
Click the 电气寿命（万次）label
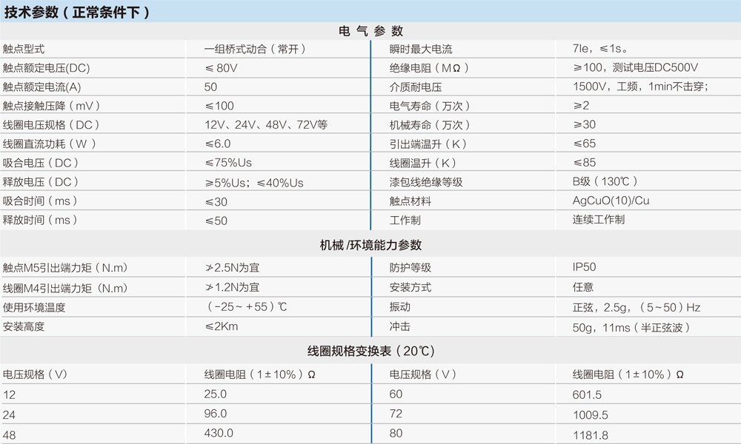(x=421, y=105)
